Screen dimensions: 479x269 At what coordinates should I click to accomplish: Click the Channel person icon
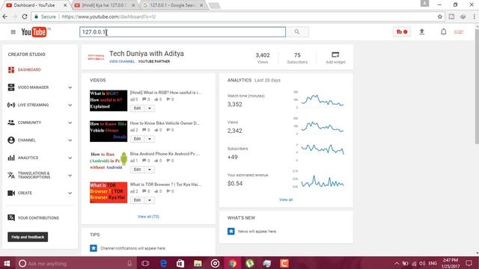tap(11, 140)
